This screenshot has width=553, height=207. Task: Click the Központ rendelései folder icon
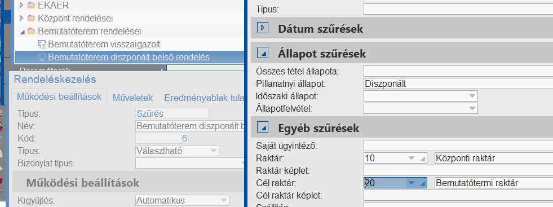point(32,19)
